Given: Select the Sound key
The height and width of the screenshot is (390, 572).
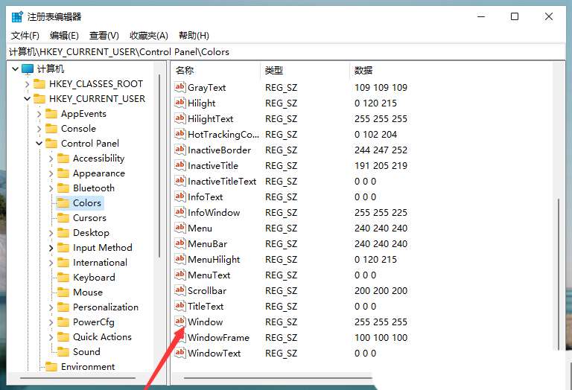Looking at the screenshot, I should coord(86,352).
